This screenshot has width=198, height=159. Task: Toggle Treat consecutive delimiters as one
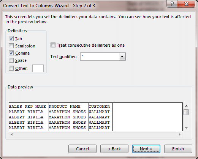[x=53, y=45]
